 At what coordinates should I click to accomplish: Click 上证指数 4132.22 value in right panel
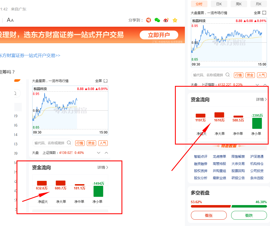pos(225,85)
